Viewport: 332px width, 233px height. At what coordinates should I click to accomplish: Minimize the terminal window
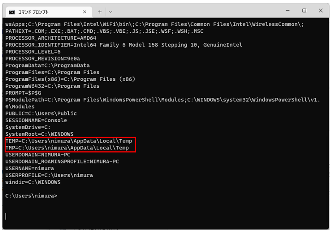click(288, 10)
